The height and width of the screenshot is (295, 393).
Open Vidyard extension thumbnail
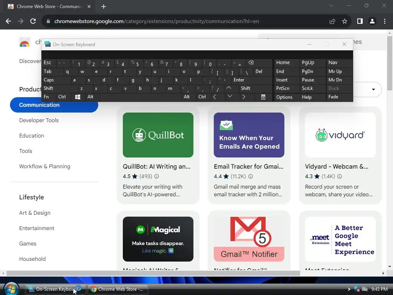pyautogui.click(x=340, y=135)
